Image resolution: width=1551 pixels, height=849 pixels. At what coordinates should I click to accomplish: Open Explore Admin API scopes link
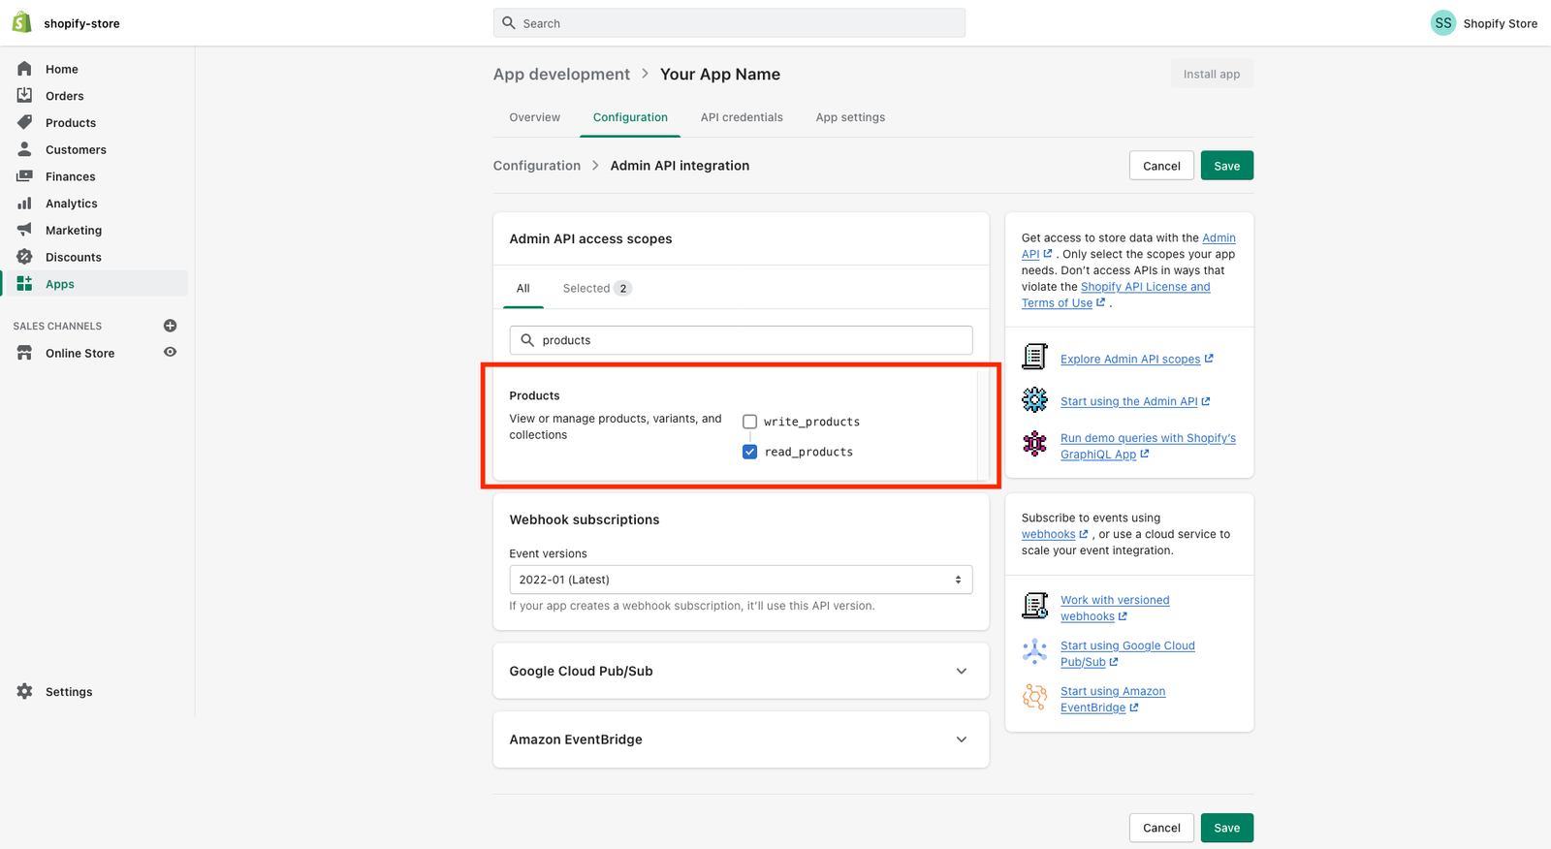pos(1130,360)
